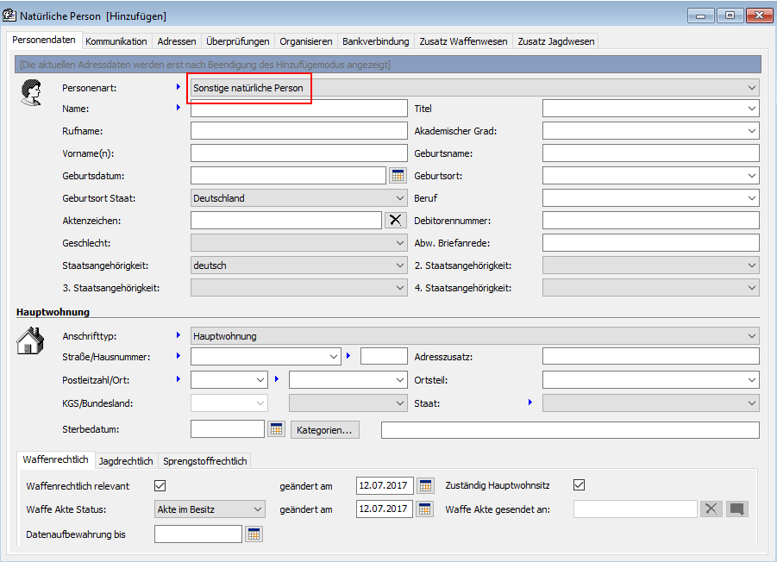Select the Jagdrechtlich sub-tab
Viewport: 777px width, 562px height.
point(126,461)
